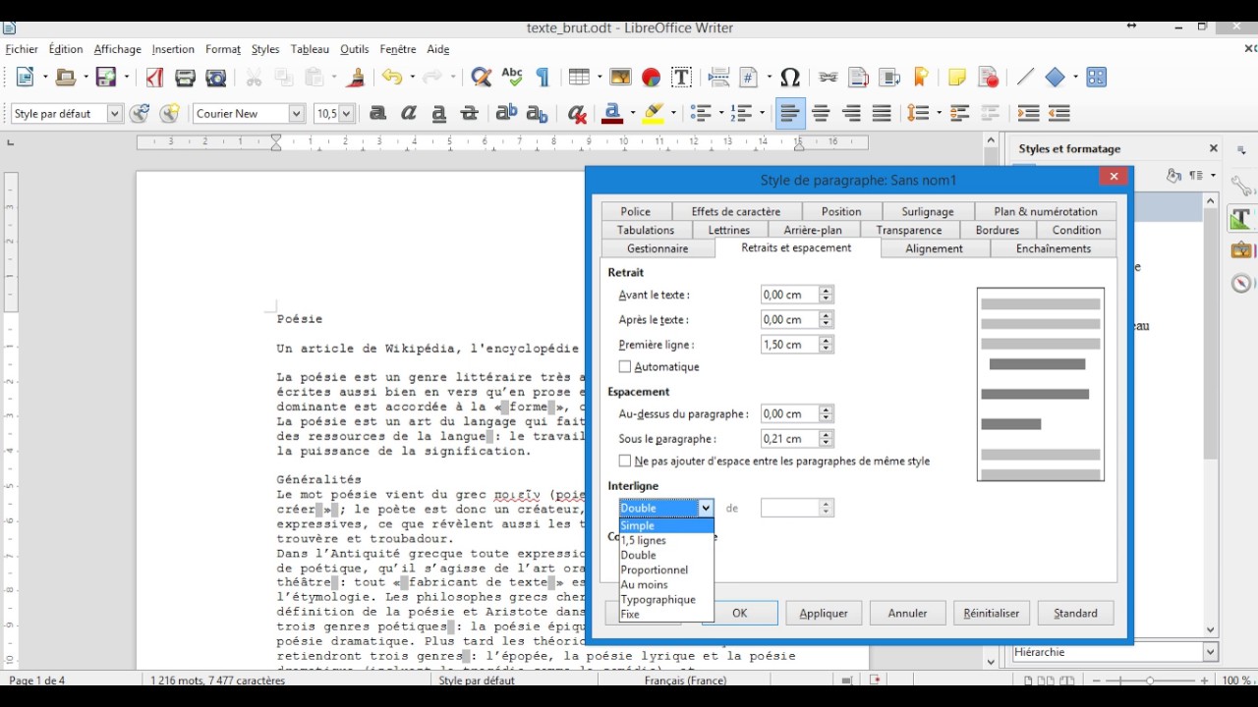Open the Bordures tab
Image resolution: width=1258 pixels, height=707 pixels.
coord(998,230)
